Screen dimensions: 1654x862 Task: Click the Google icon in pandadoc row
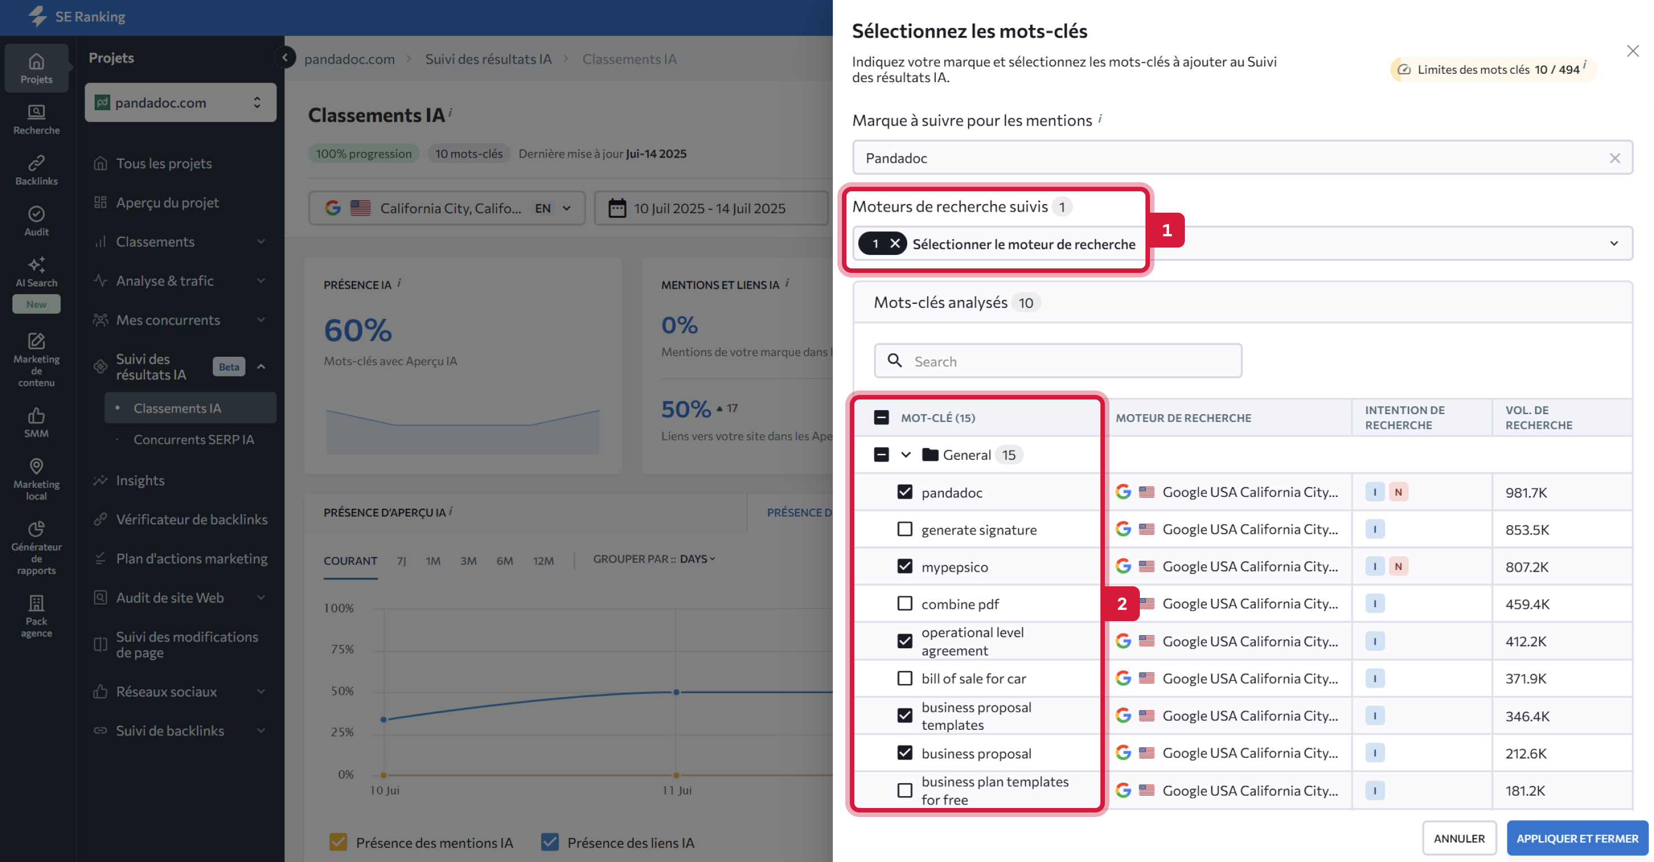[1123, 491]
